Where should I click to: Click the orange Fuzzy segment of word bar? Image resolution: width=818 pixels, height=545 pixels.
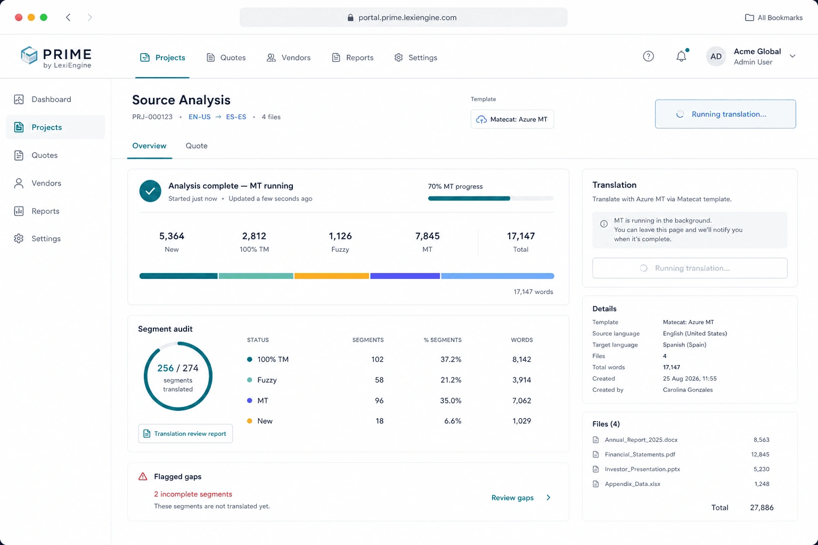[x=332, y=276]
